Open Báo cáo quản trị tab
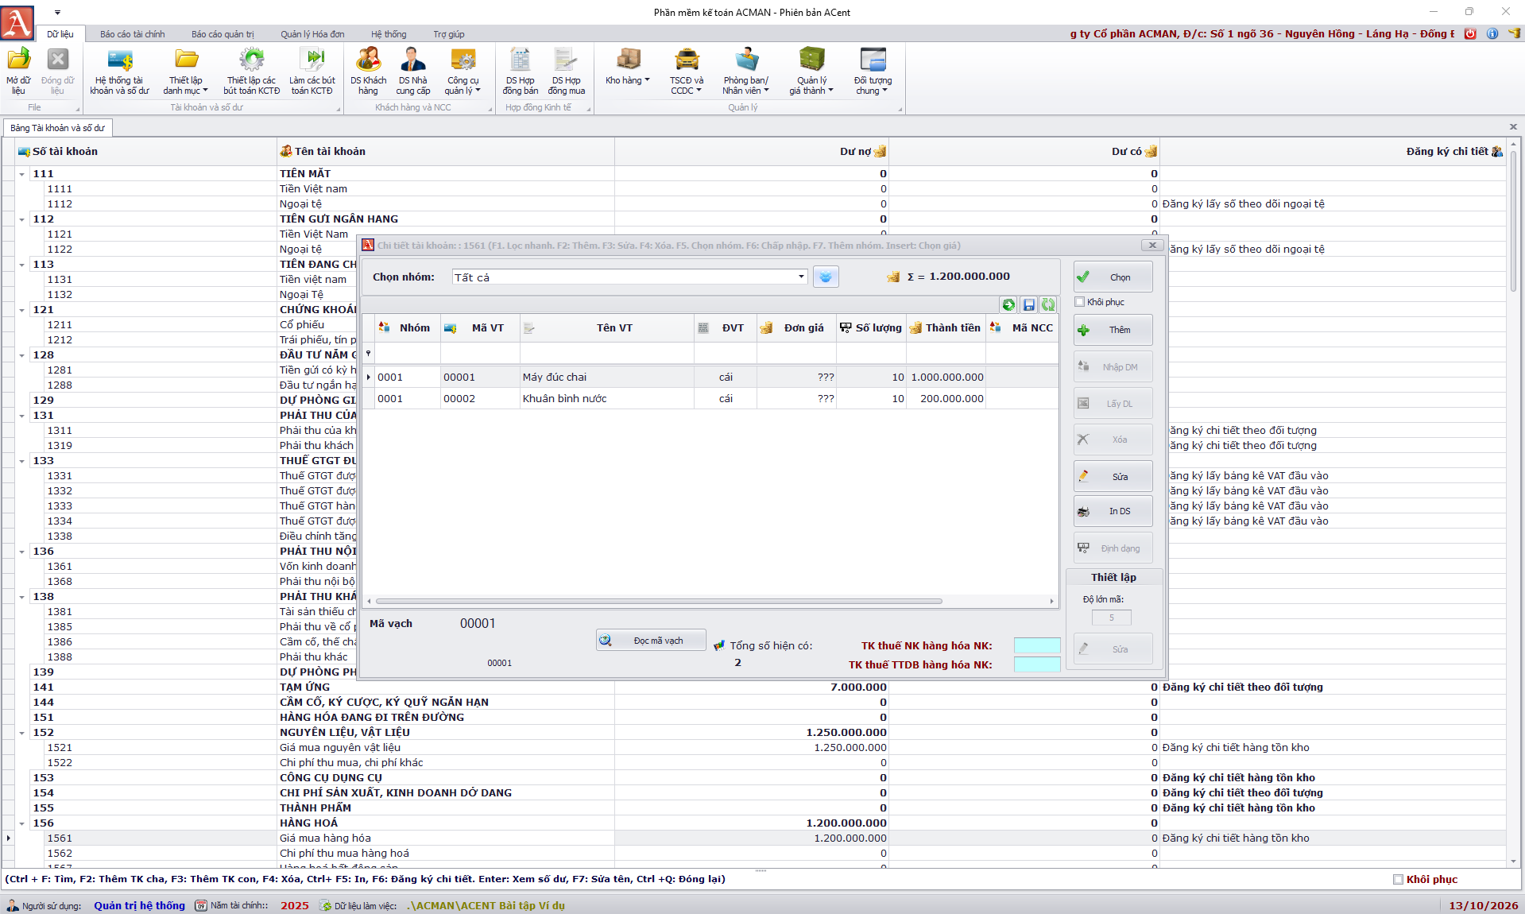Screen dimensions: 1525x914 223,34
